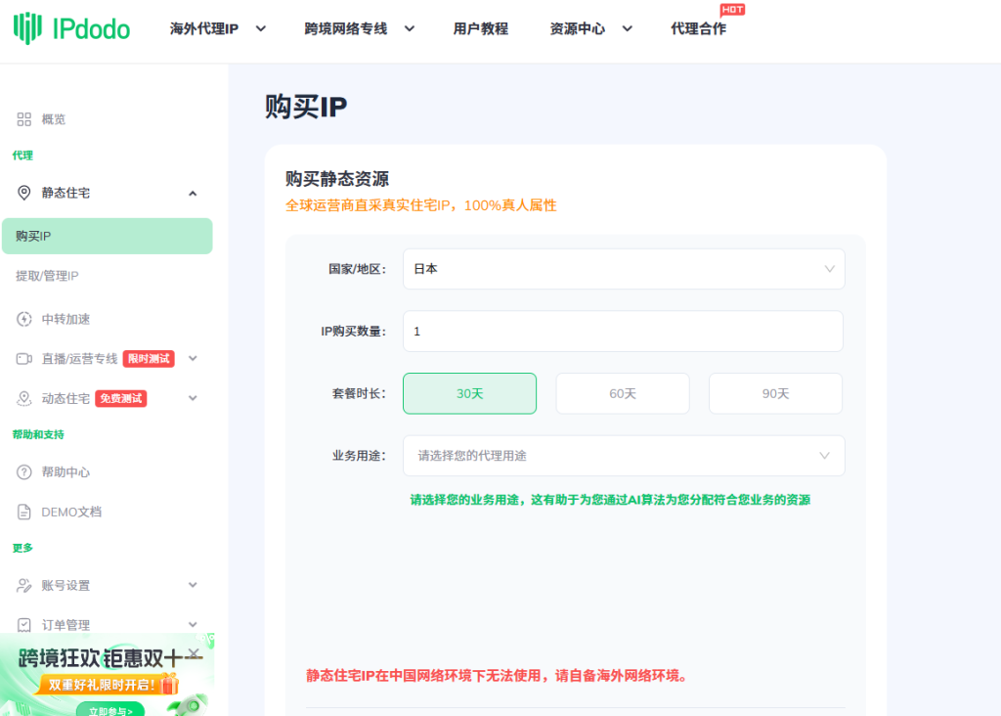Click the IP购买数量 input field
Image resolution: width=1001 pixels, height=716 pixels.
coord(623,332)
